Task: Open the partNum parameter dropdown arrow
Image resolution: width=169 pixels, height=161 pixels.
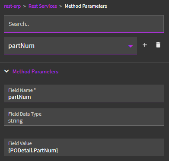Action: [x=131, y=46]
